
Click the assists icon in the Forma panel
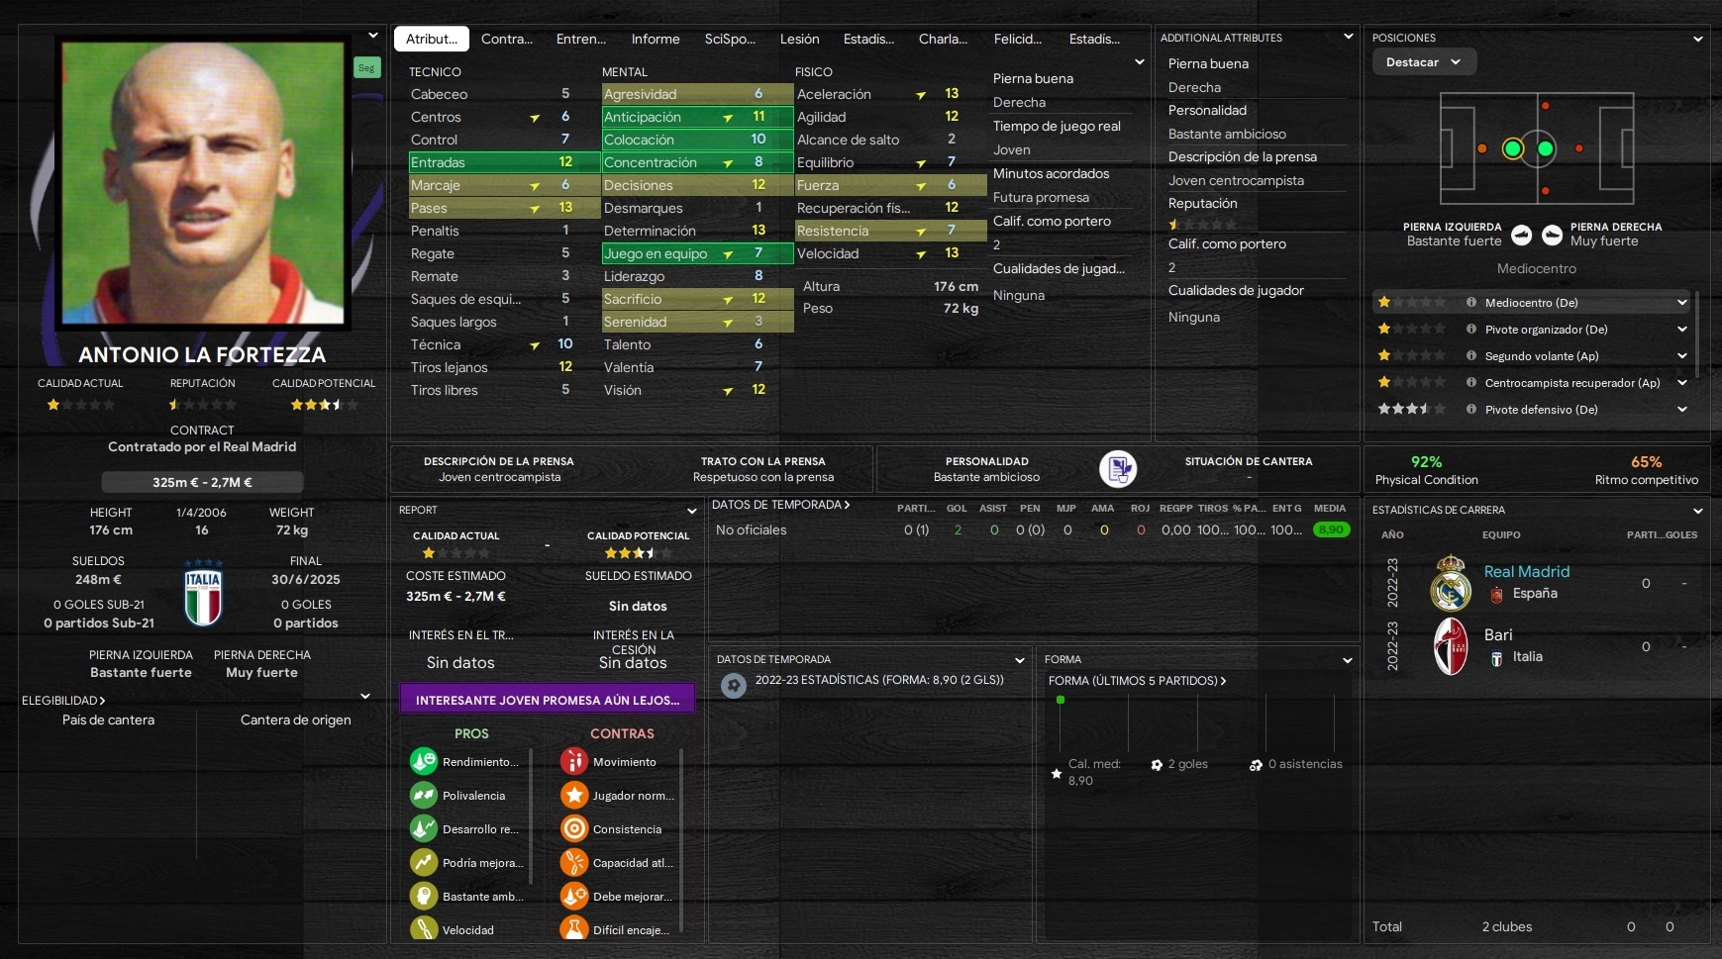point(1256,765)
